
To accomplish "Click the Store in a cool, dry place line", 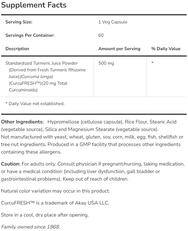I will click(45, 215).
